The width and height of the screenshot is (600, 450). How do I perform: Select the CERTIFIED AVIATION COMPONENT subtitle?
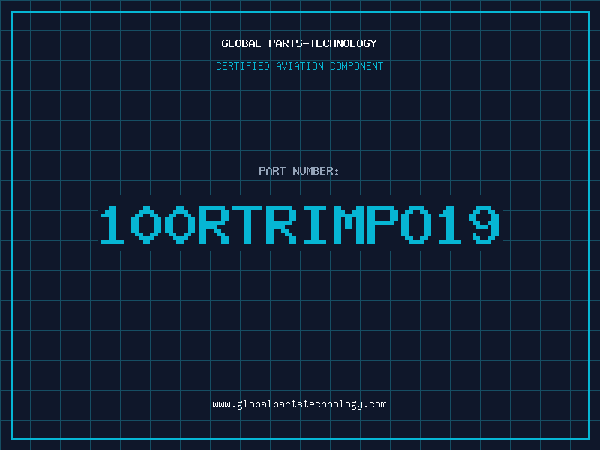pyautogui.click(x=299, y=66)
